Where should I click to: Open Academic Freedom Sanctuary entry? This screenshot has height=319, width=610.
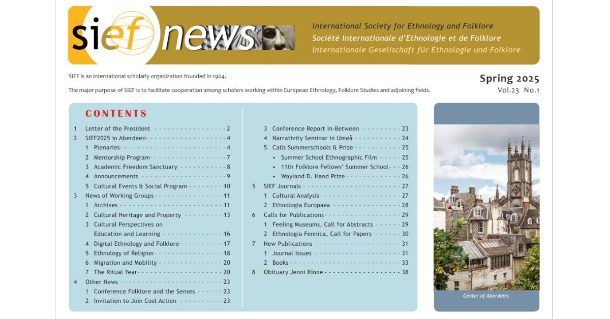[x=135, y=167]
